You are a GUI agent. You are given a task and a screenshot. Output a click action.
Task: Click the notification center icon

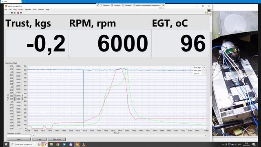(x=254, y=144)
